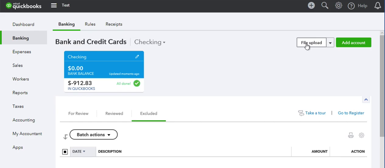Select the Excluded tab
This screenshot has height=168, width=385.
[149, 113]
